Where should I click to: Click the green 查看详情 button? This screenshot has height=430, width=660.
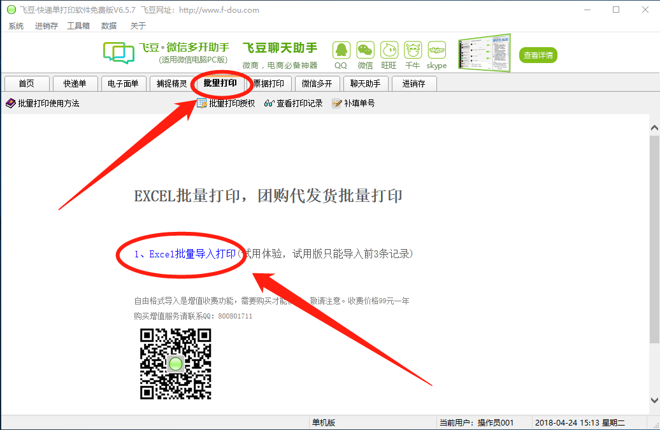pos(538,55)
